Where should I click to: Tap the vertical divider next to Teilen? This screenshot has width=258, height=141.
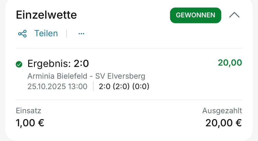pos(67,34)
